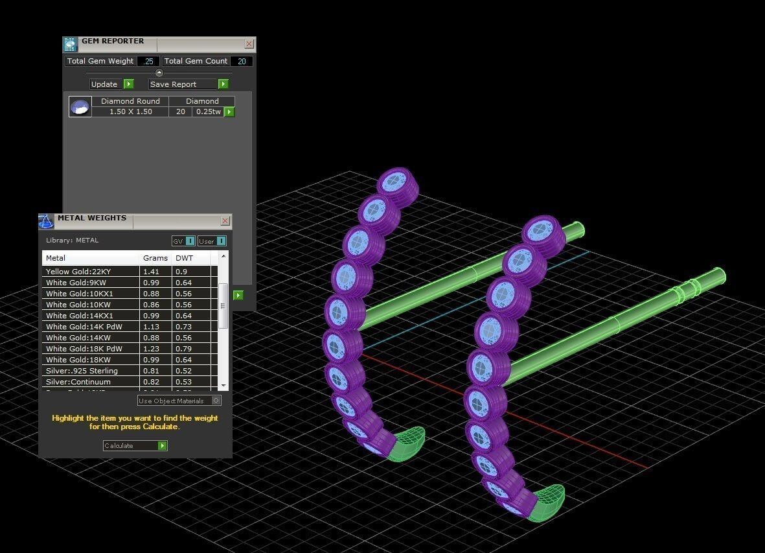This screenshot has width=765, height=553.
Task: Toggle the User library switch
Action: 212,241
